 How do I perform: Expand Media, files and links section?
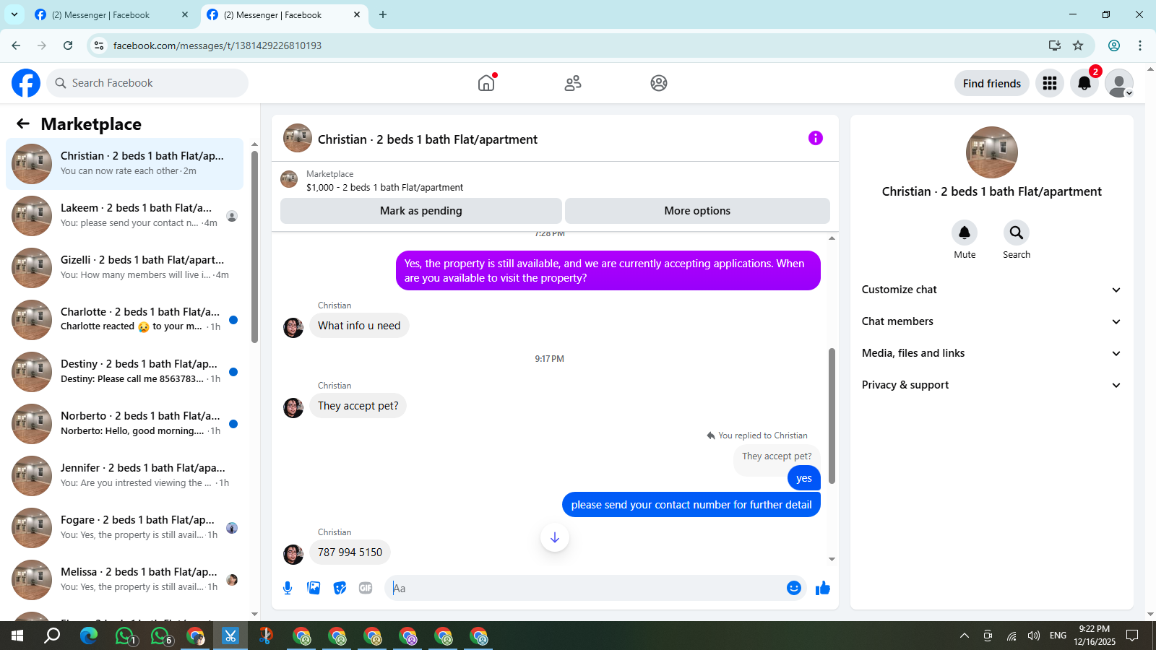[x=991, y=353]
